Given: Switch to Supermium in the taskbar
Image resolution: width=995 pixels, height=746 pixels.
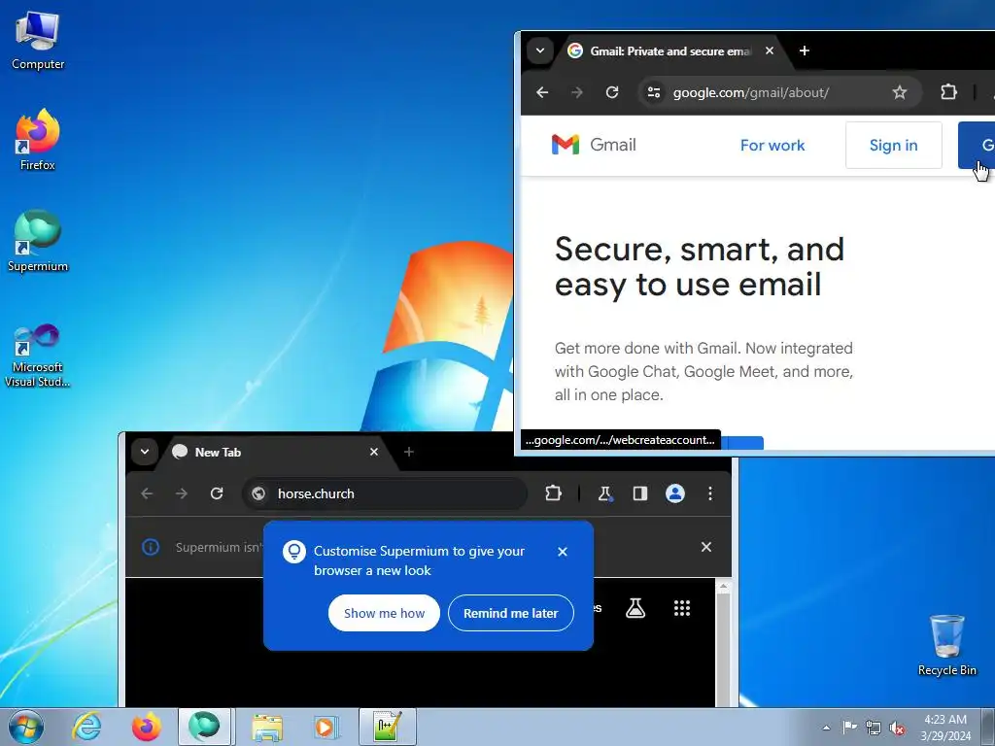Looking at the screenshot, I should click(204, 727).
